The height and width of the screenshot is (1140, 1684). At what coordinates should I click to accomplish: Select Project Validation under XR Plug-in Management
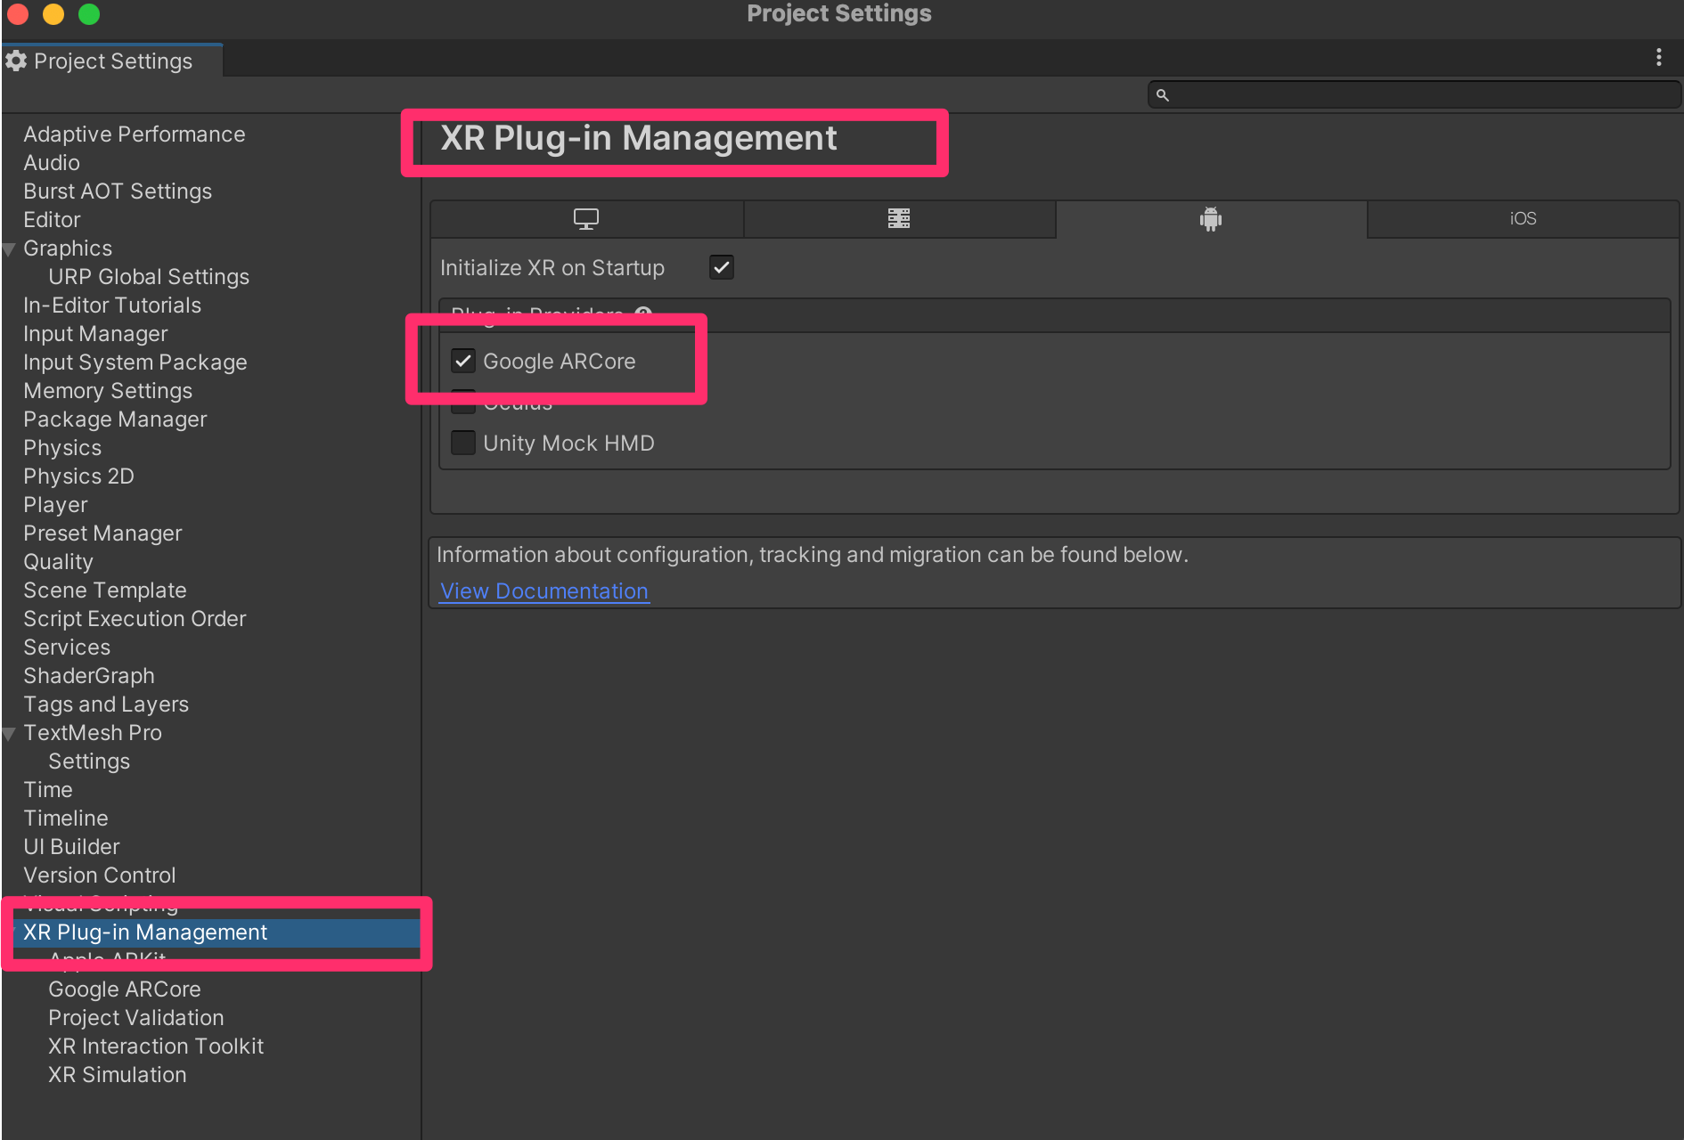136,1018
